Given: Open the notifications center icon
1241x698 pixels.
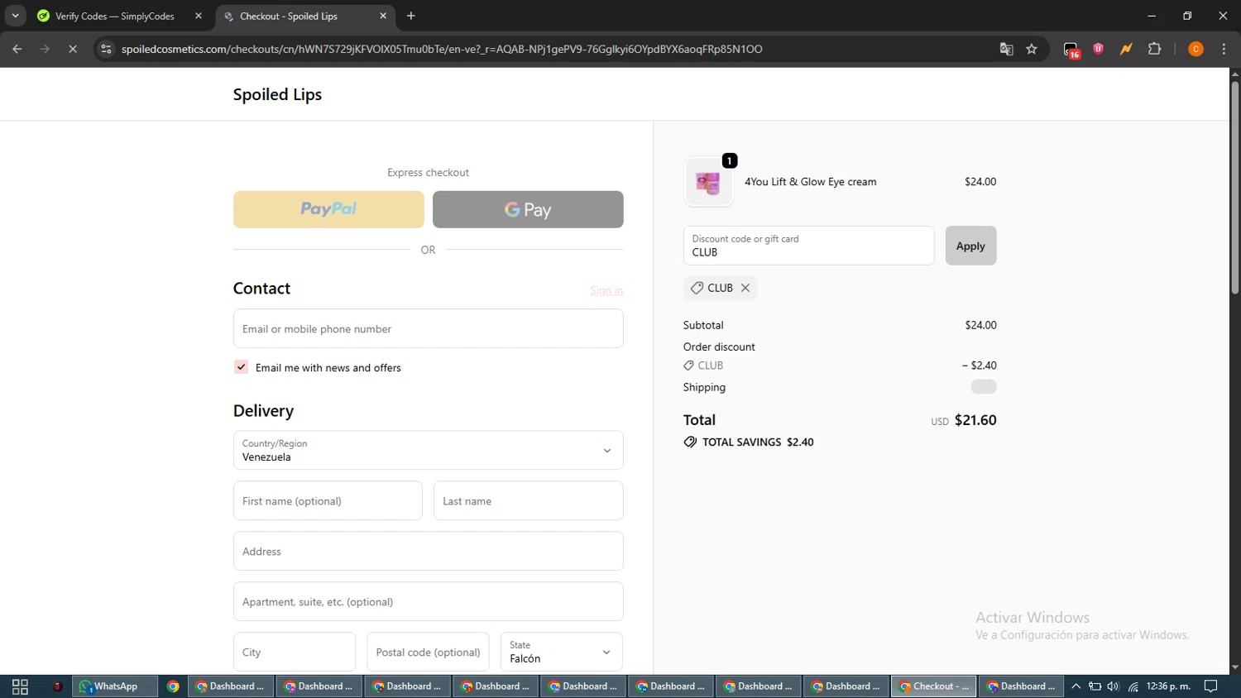Looking at the screenshot, I should [x=1210, y=686].
